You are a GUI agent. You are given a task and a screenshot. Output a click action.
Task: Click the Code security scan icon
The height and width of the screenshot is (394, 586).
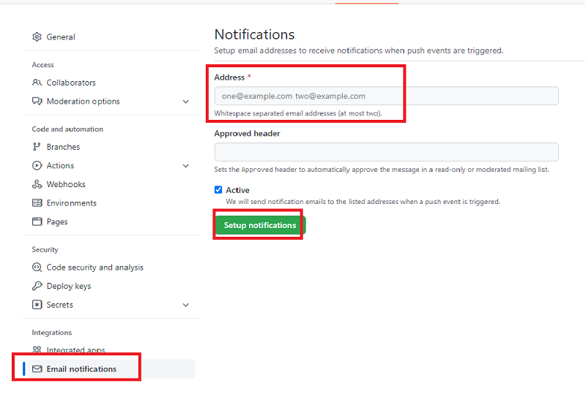click(x=37, y=267)
